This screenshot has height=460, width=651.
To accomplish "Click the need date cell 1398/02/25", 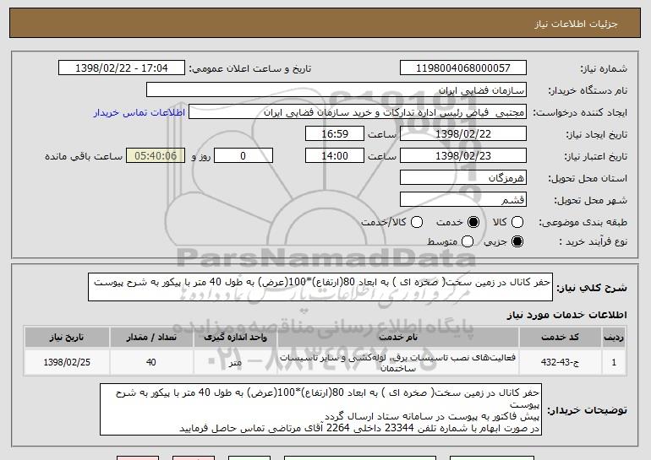I will 67,362.
